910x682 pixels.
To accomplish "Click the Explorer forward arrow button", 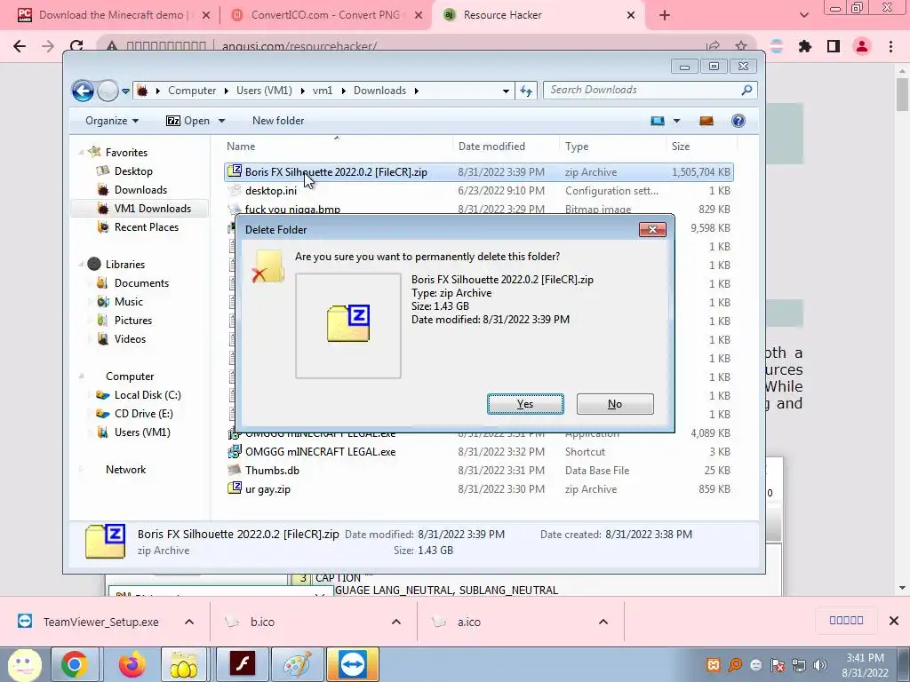I will [108, 91].
